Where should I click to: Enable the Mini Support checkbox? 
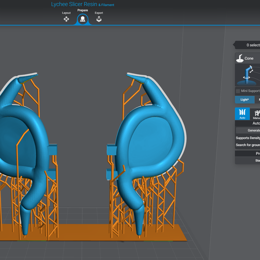pos(238,91)
